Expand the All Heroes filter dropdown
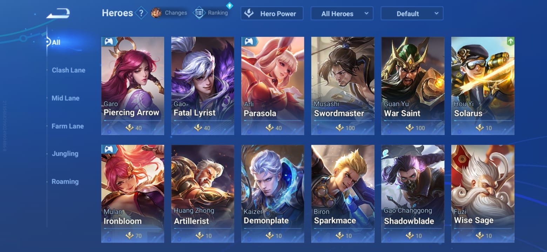The image size is (547, 252). (x=342, y=14)
